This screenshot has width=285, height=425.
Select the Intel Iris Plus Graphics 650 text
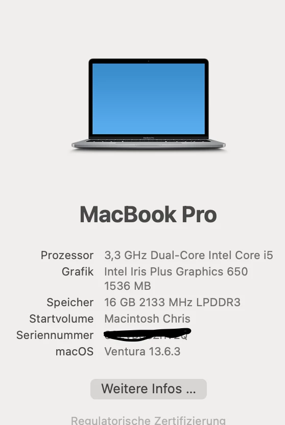click(176, 271)
